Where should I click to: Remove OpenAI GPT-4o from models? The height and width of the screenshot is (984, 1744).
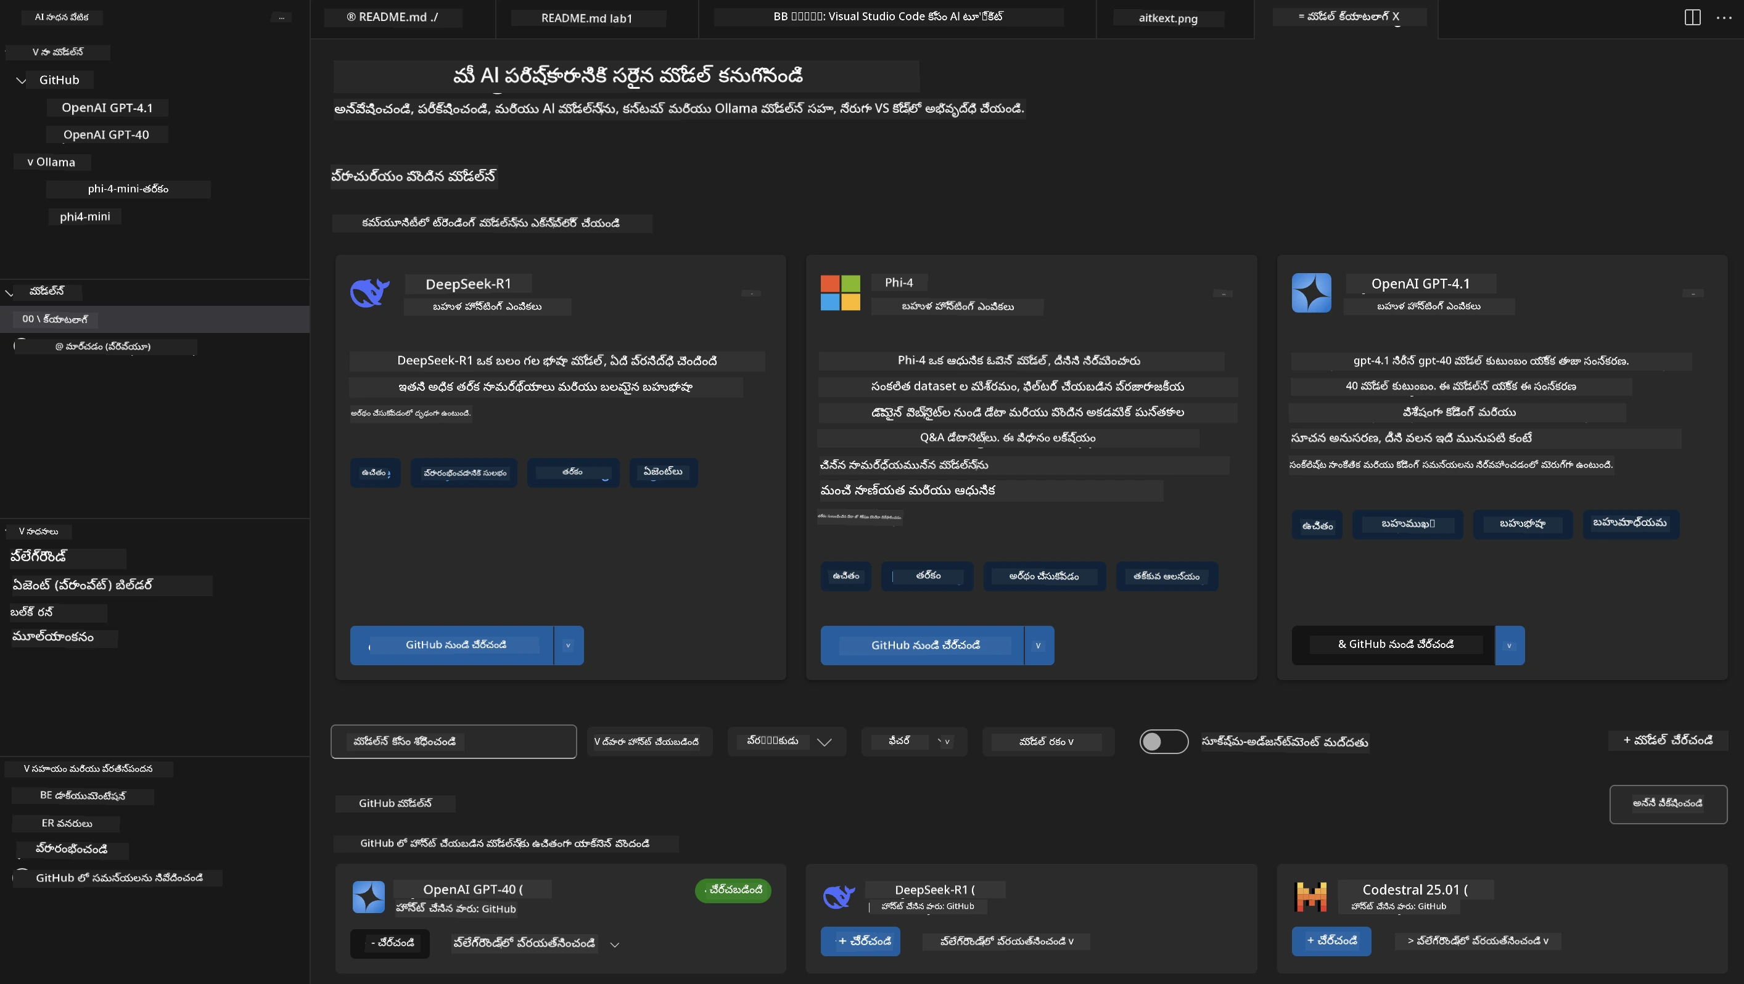390,943
